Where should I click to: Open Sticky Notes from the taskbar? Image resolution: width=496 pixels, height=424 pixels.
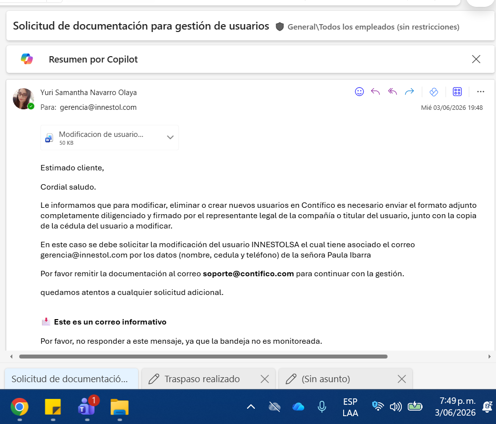pos(53,407)
